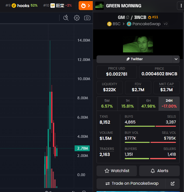The height and width of the screenshot is (192, 184).
Task: Click the trending flame rank #11
Action: pyautogui.click(x=153, y=17)
